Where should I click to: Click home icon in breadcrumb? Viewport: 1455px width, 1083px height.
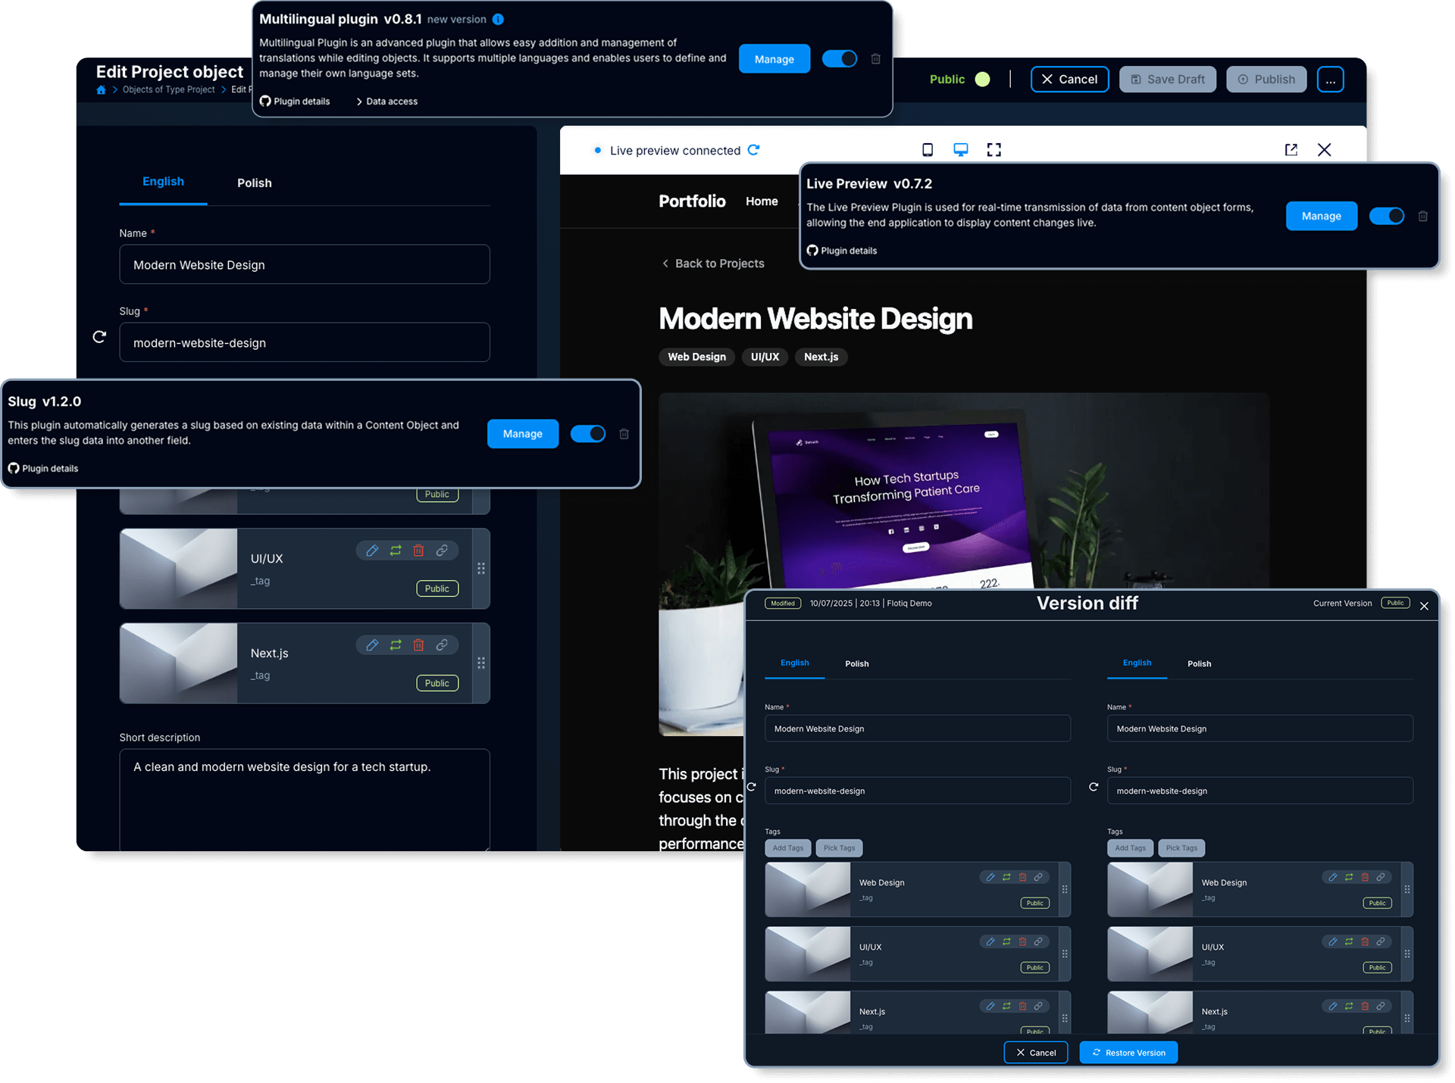pyautogui.click(x=101, y=90)
